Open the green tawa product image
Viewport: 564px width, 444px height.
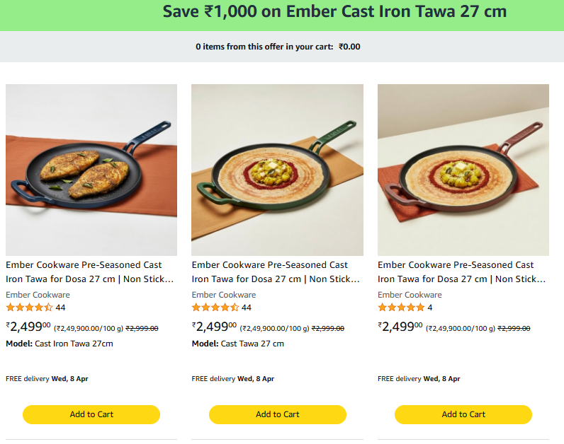tap(277, 170)
